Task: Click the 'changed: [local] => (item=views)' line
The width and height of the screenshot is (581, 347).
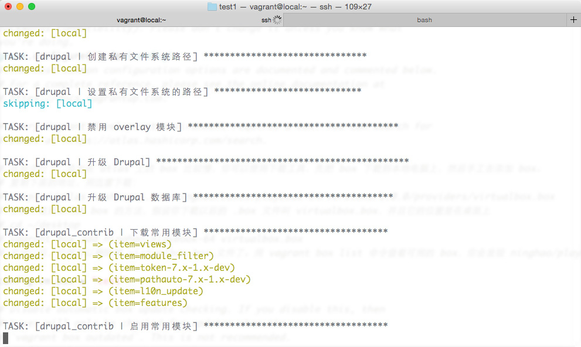Action: pos(87,244)
